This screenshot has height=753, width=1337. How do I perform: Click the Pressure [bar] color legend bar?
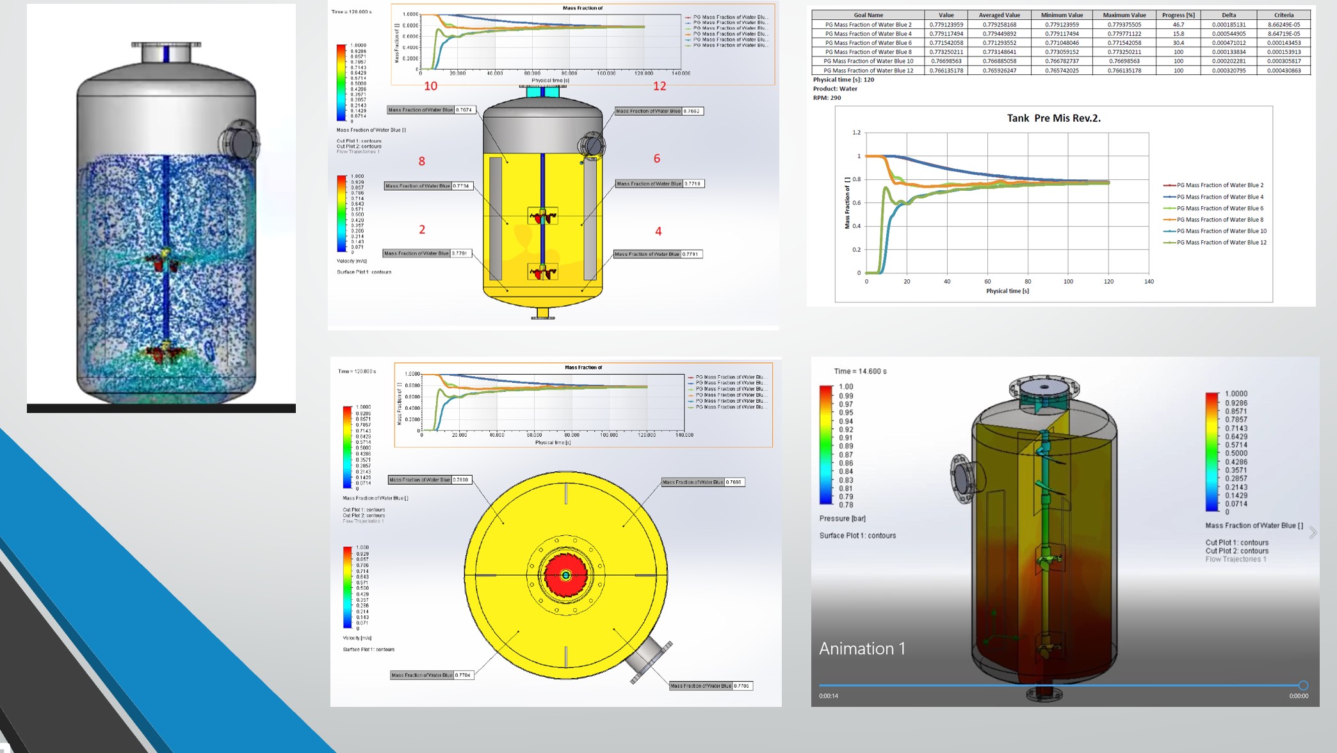tap(826, 445)
